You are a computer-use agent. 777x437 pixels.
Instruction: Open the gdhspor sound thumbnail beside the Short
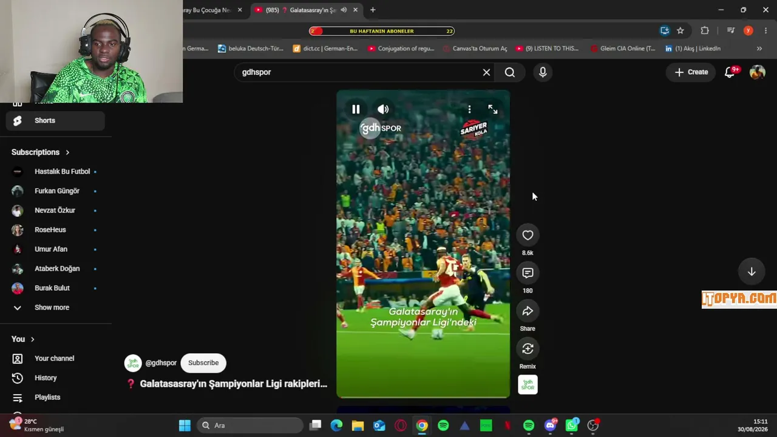(528, 385)
